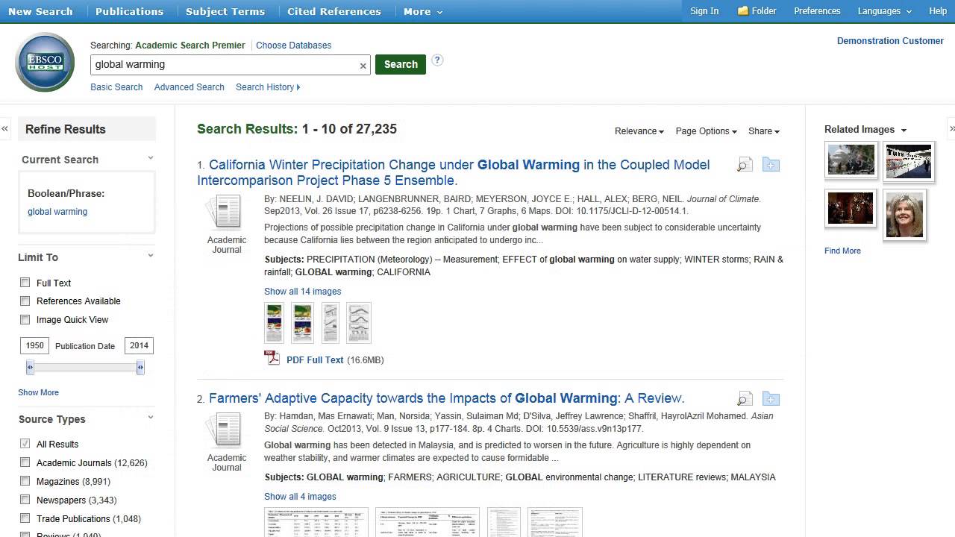Click right handle of publication date slider
Viewport: 955px width, 537px height.
[x=140, y=367]
